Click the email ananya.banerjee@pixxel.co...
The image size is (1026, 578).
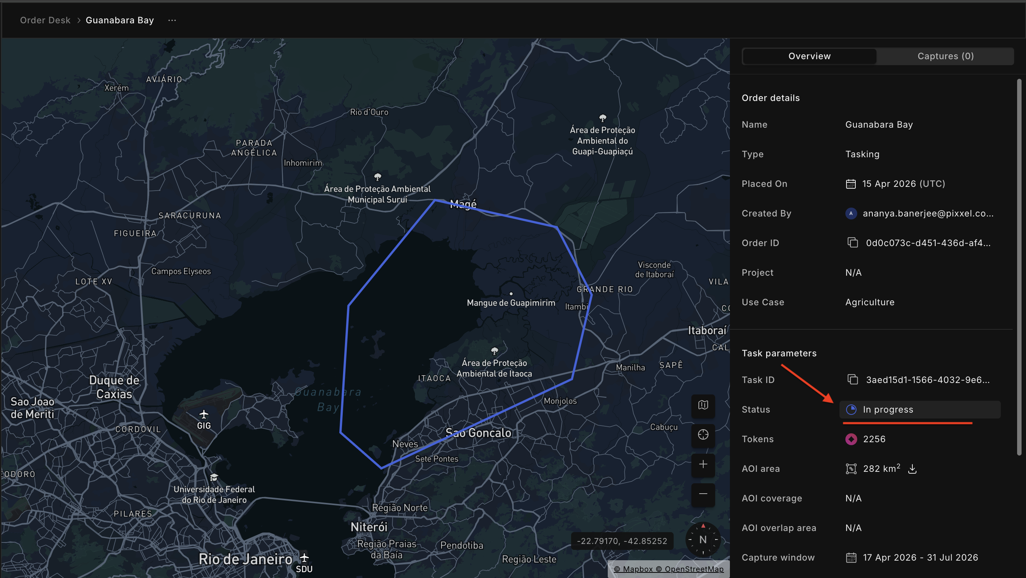click(928, 214)
